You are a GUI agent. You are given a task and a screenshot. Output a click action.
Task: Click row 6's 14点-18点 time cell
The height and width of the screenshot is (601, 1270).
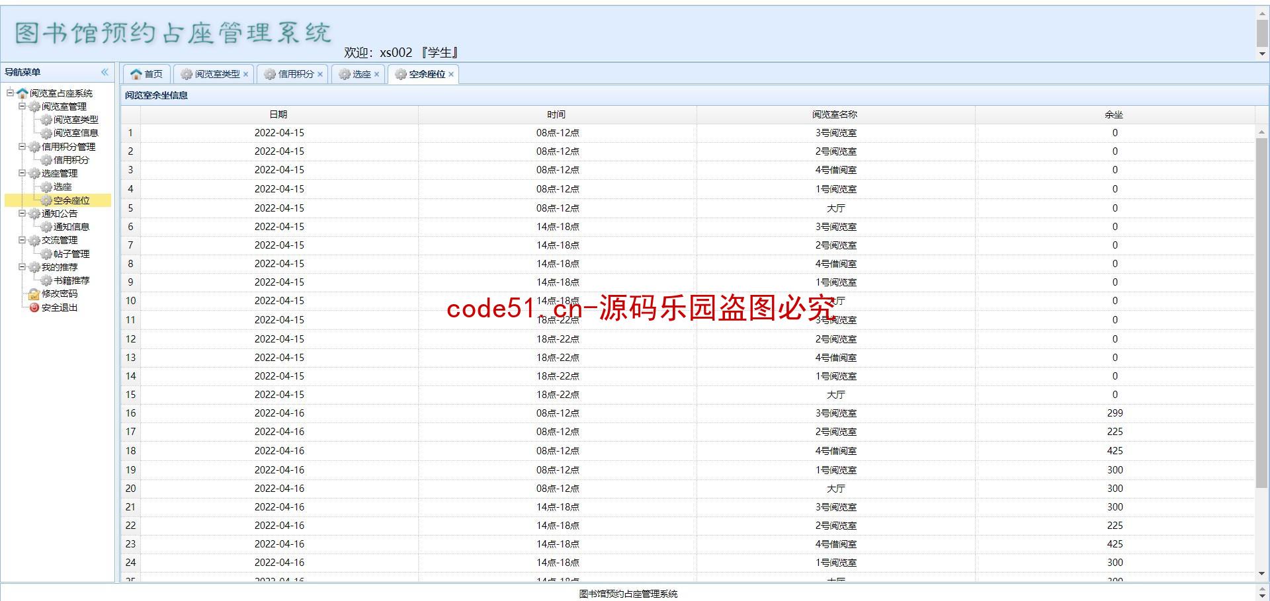(557, 227)
